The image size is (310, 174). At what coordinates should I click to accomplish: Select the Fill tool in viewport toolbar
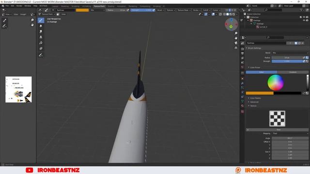point(41,43)
